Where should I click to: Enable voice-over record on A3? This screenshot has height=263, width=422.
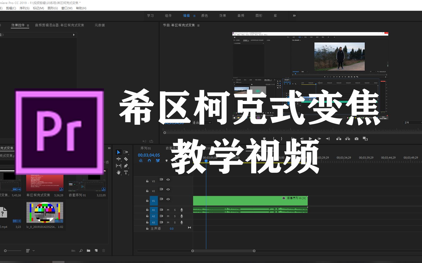pos(182,222)
